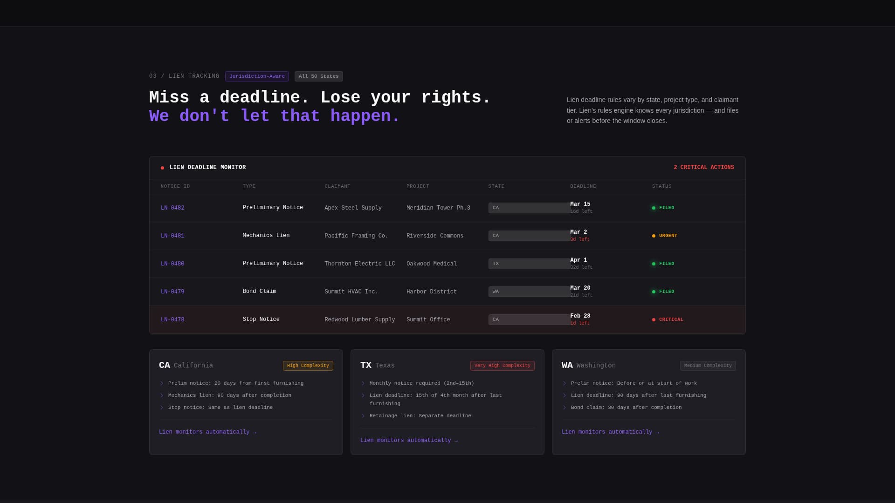Click the Medium Complexity badge
The width and height of the screenshot is (895, 503).
[x=708, y=366]
